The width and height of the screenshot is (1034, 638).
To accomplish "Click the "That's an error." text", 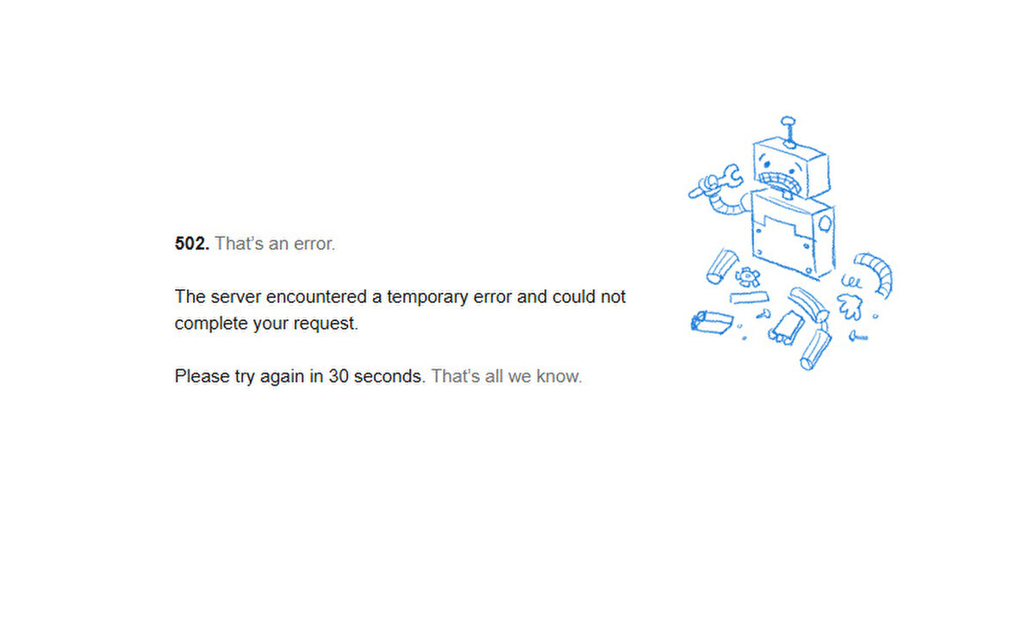I will click(275, 244).
